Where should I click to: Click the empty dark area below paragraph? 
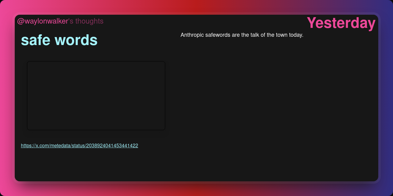point(270,107)
